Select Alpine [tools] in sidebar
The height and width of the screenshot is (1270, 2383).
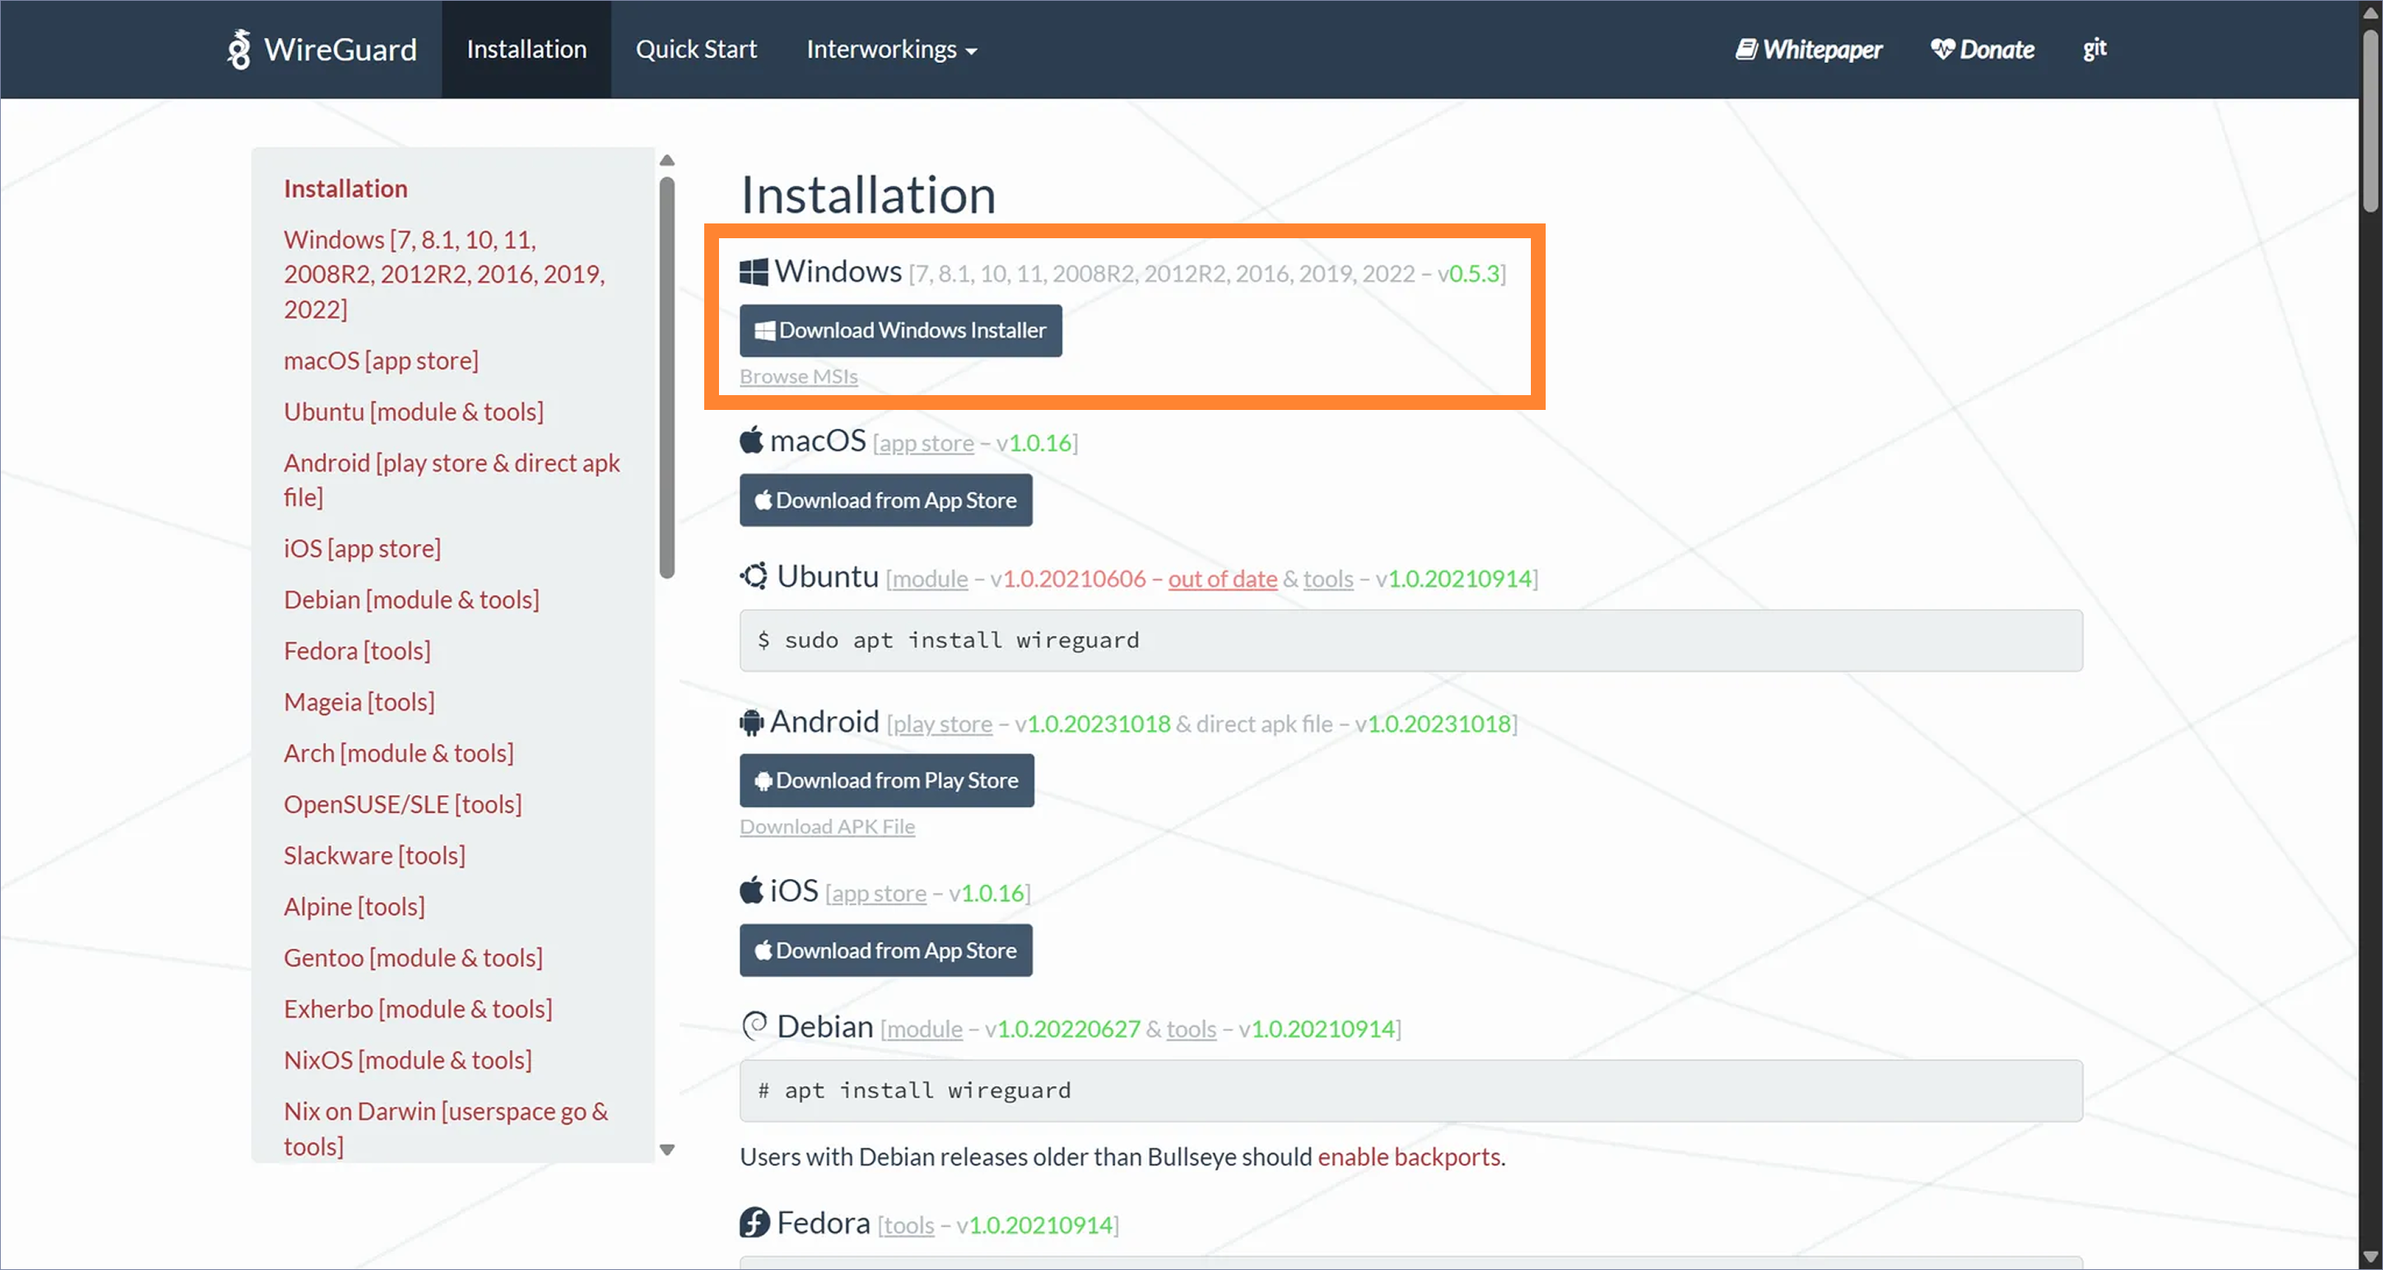(354, 906)
